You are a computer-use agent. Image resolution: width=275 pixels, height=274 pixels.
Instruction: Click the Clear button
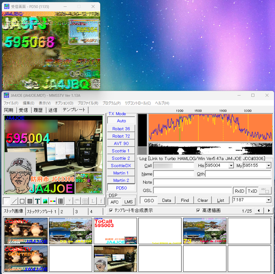(x=203, y=201)
